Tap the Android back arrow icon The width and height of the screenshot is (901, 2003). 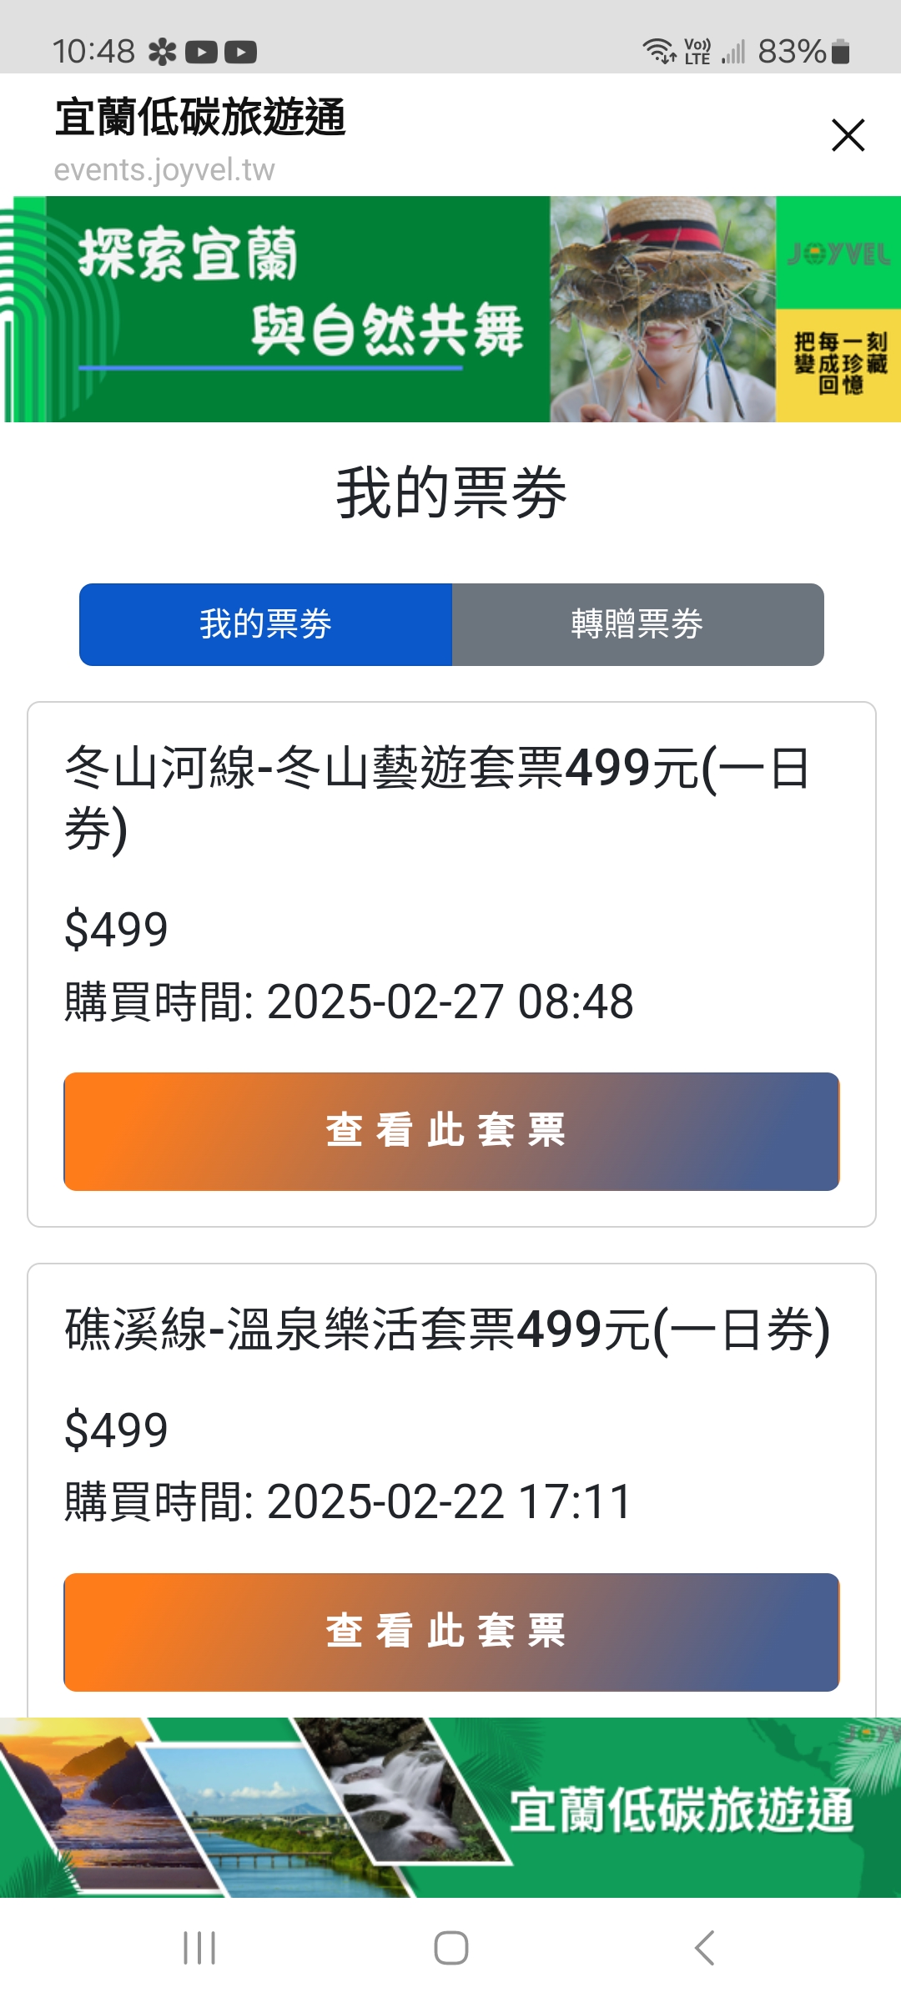point(704,1948)
